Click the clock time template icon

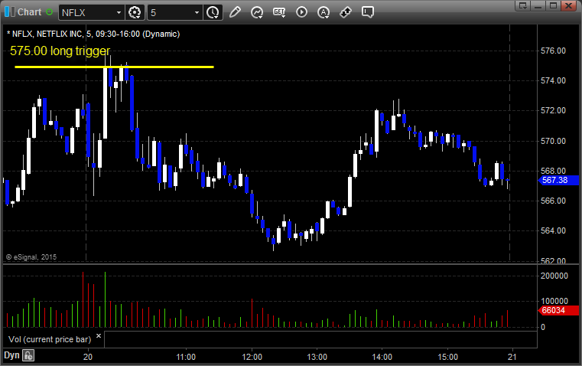point(212,12)
